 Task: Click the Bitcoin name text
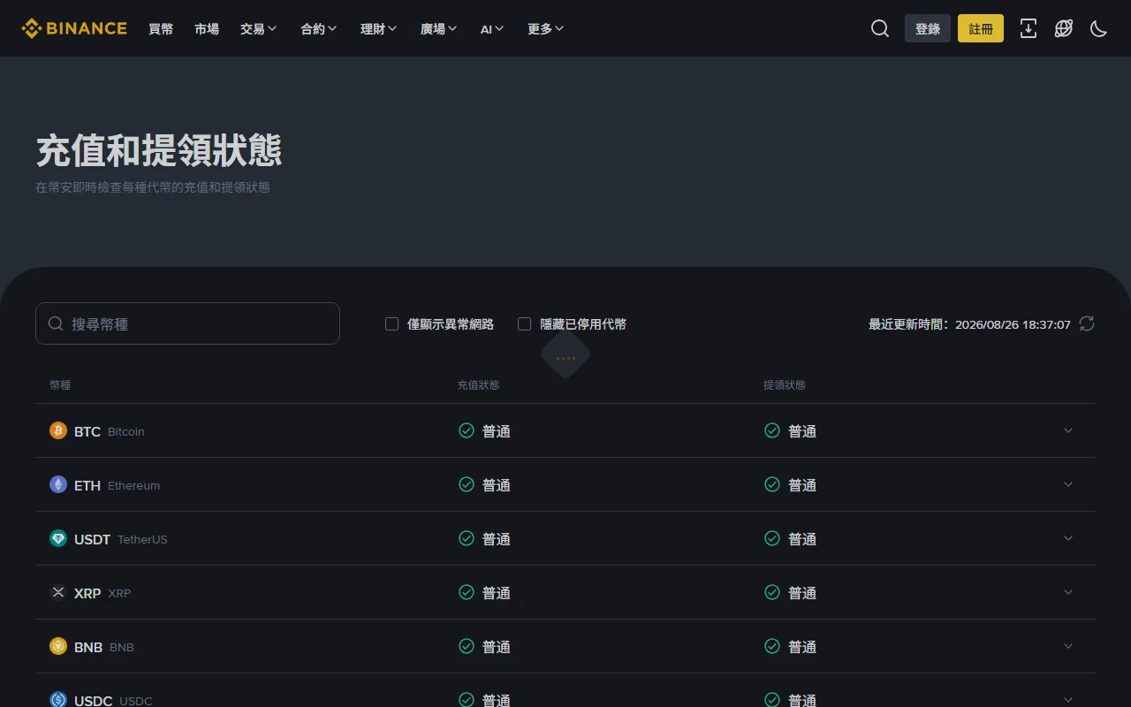tap(126, 431)
